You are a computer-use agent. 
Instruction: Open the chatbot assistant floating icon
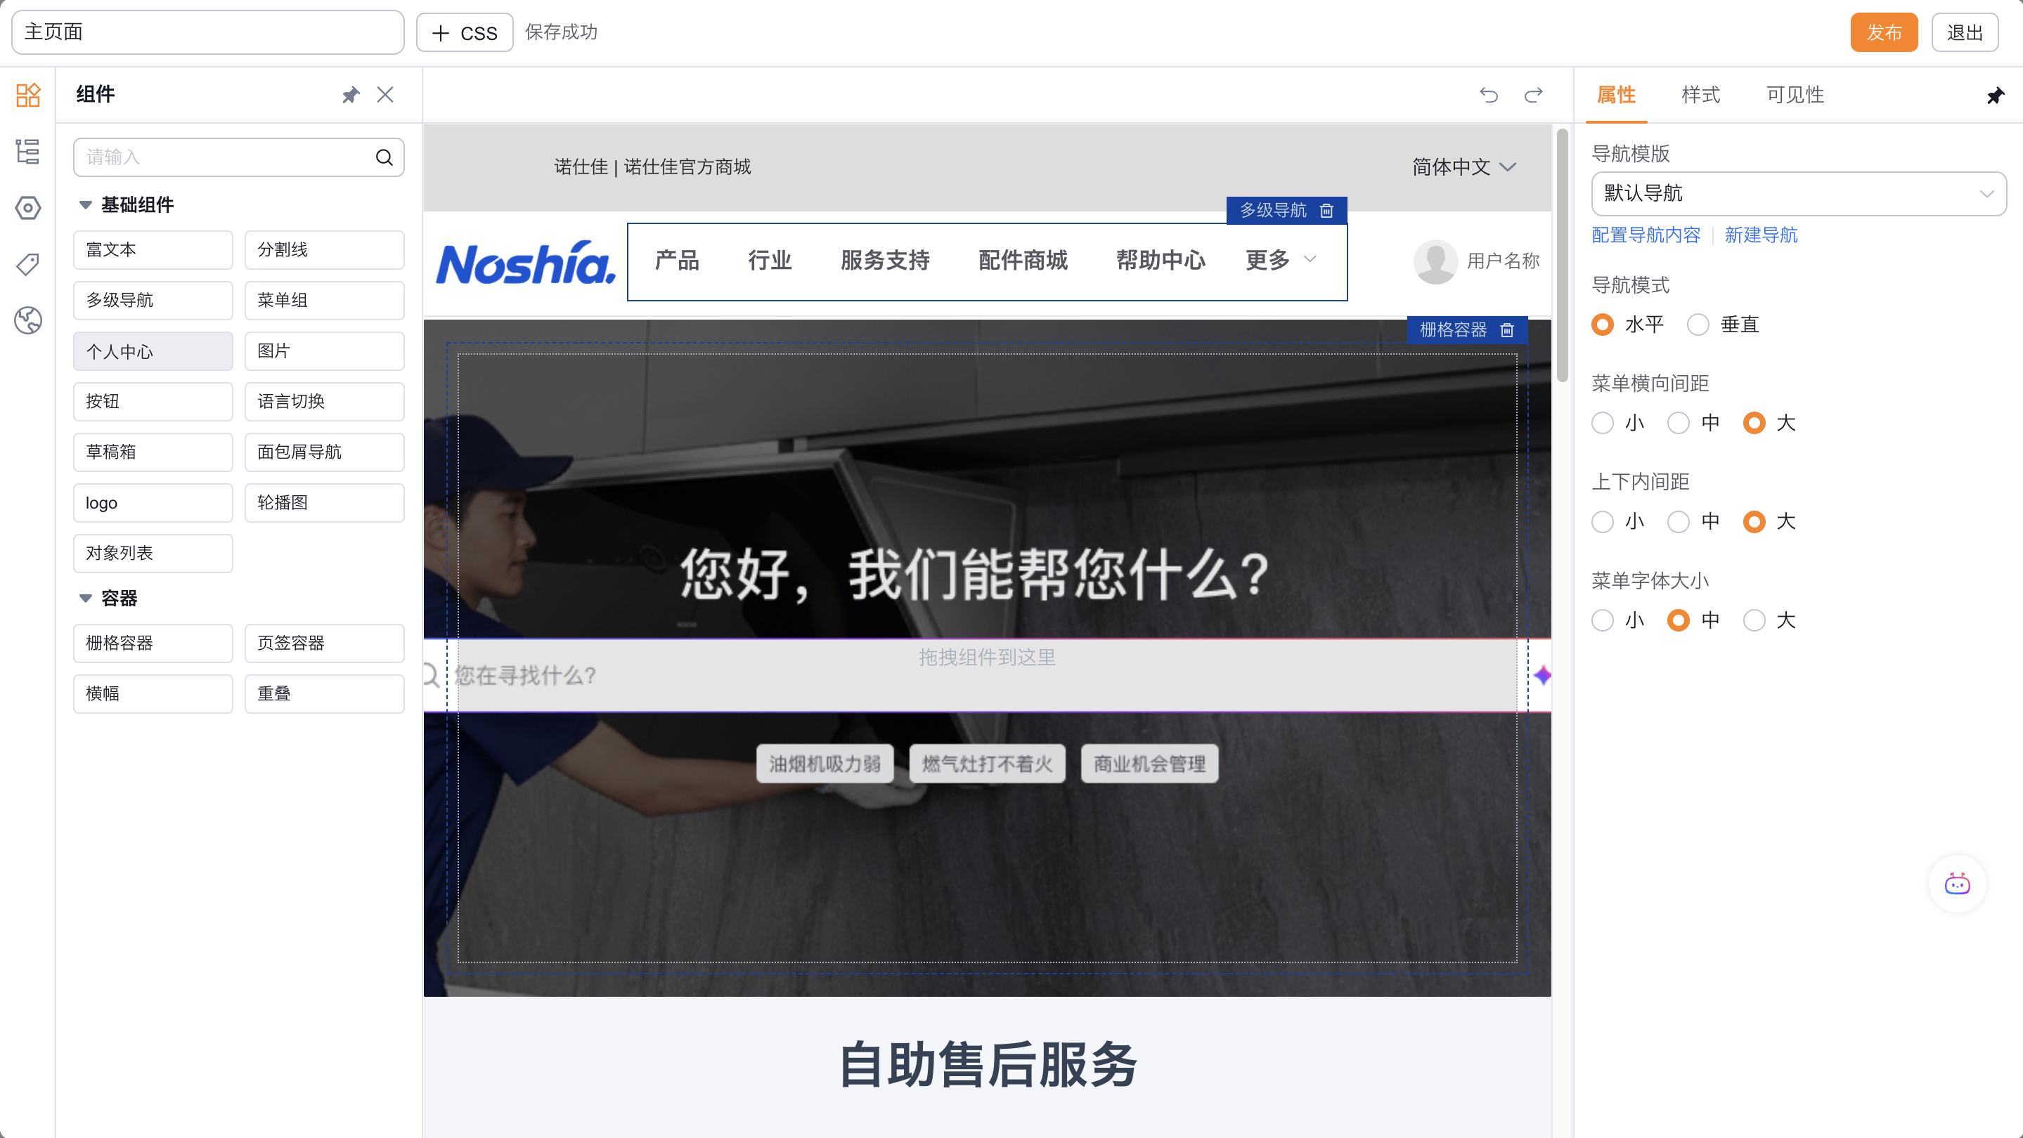[1956, 884]
